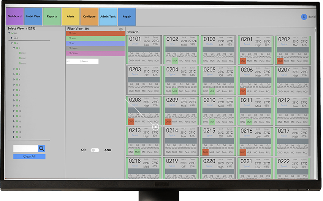
Task: Click the MUR indicator on room 0102
Action: (175, 61)
